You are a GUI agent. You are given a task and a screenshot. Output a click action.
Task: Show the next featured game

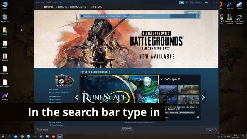click(x=203, y=97)
